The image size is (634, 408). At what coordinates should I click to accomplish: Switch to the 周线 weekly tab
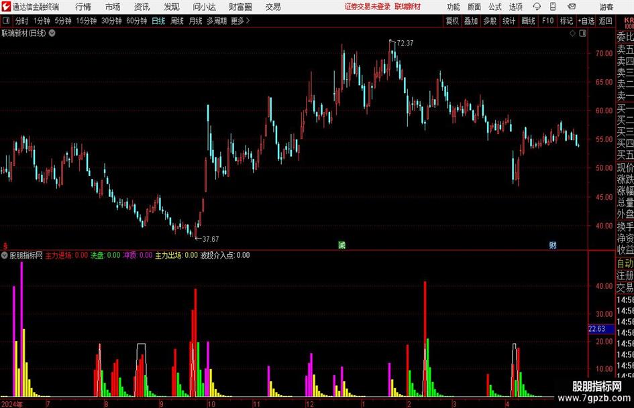(x=176, y=21)
